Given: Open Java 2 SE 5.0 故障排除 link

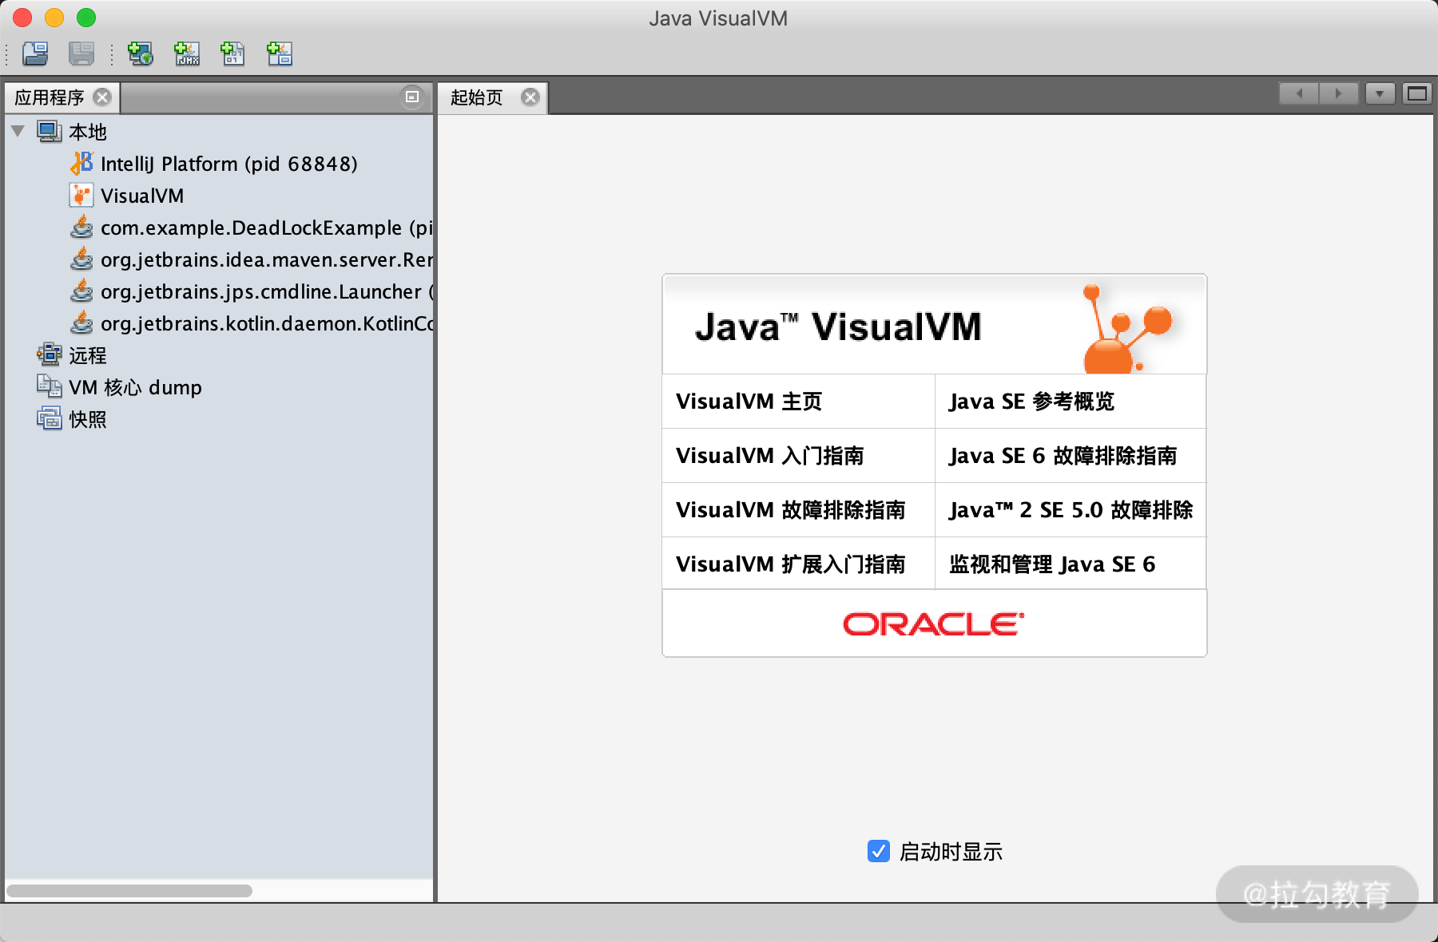Looking at the screenshot, I should (1071, 510).
